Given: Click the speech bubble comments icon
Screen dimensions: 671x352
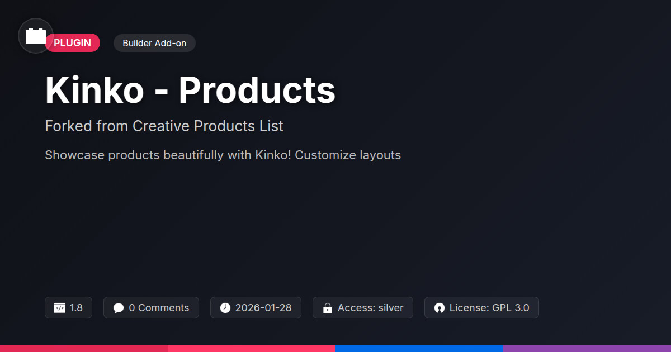Looking at the screenshot, I should tap(118, 308).
